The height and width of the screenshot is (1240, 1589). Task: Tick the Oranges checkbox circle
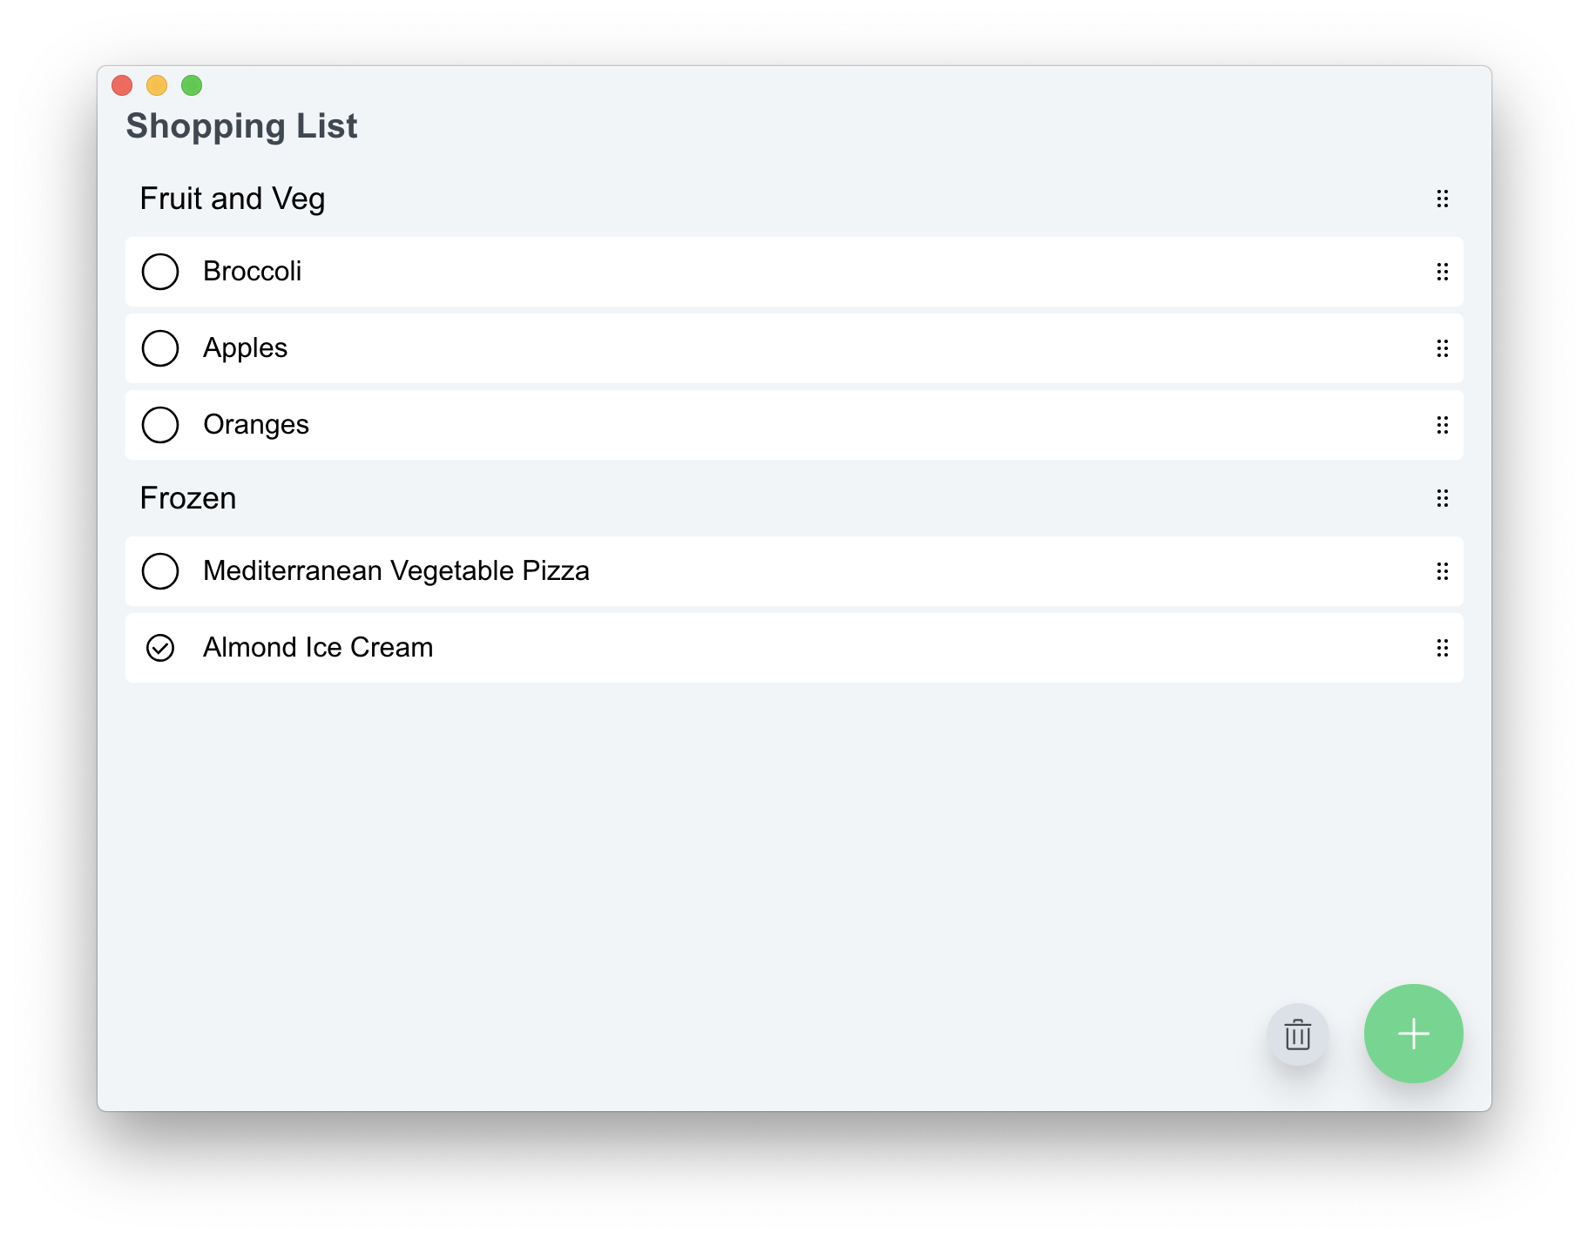click(x=160, y=425)
